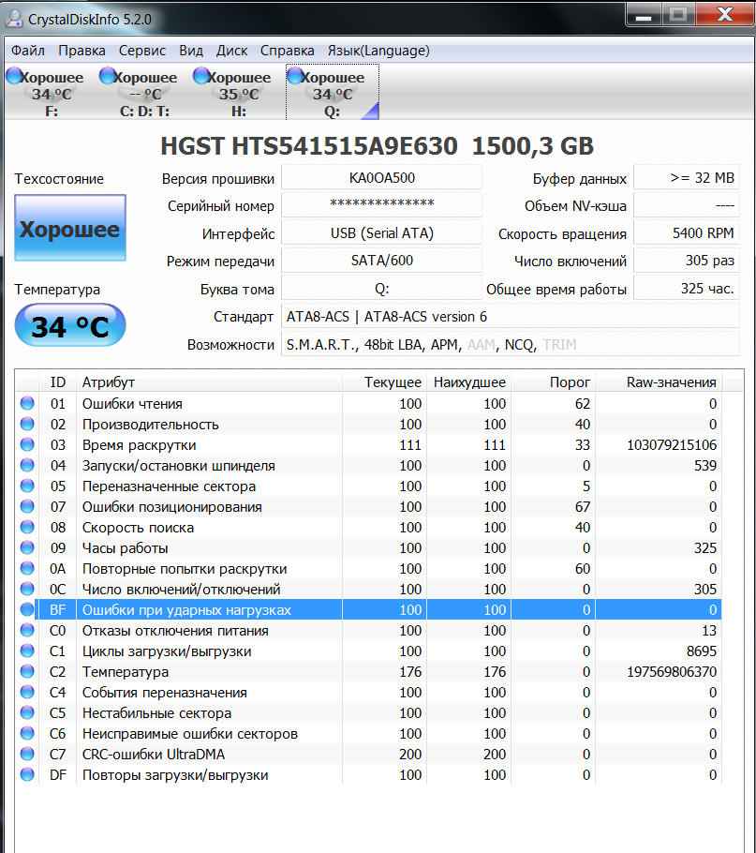Click raw value 197569806370

[672, 672]
